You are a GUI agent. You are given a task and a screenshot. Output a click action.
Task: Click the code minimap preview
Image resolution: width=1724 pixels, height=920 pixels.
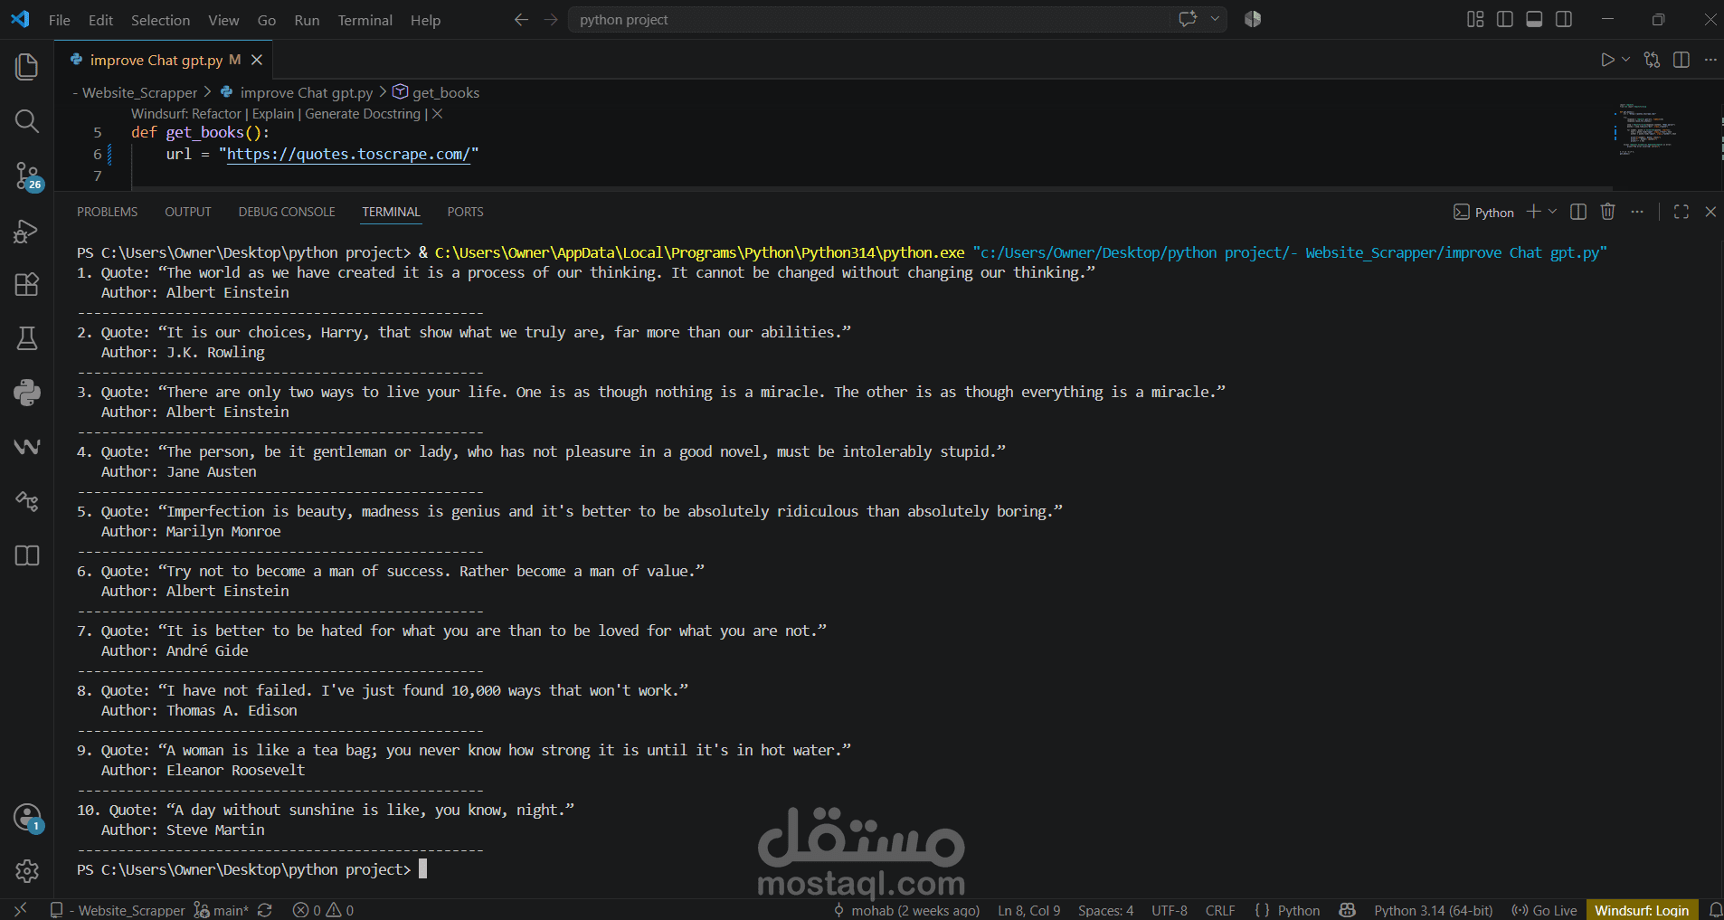[1649, 129]
